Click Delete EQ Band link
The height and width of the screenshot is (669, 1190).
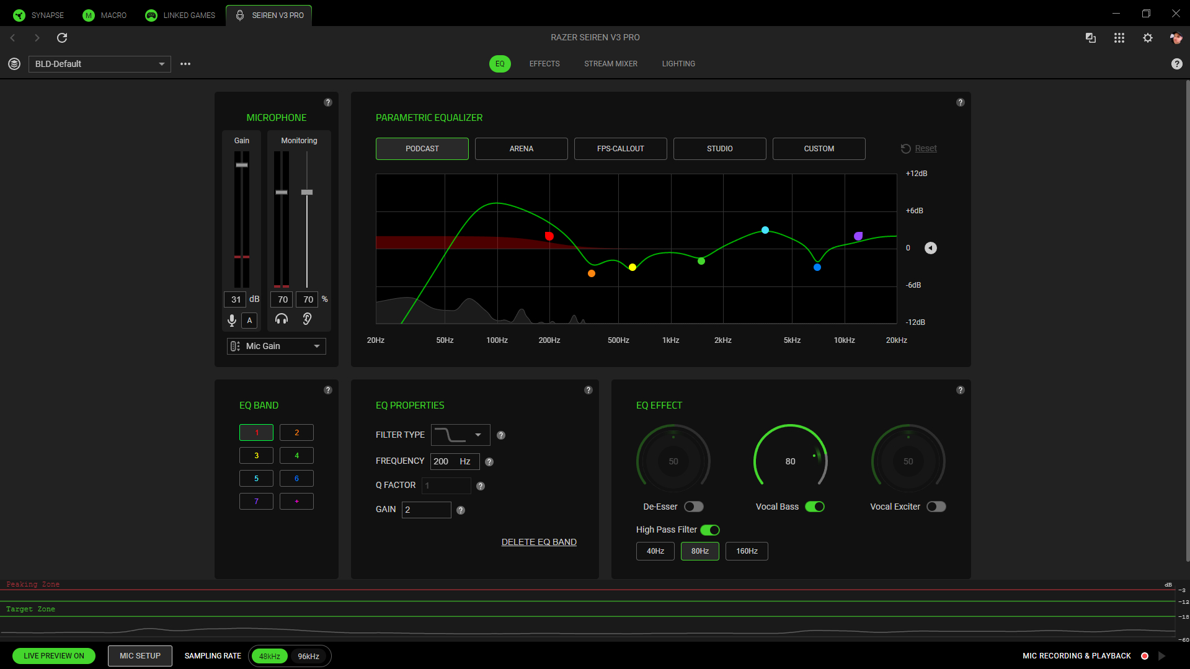coord(539,542)
